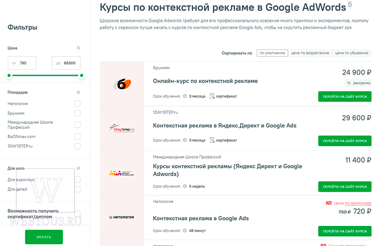
Task: Sort by цена по убыванию
Action: (352, 53)
